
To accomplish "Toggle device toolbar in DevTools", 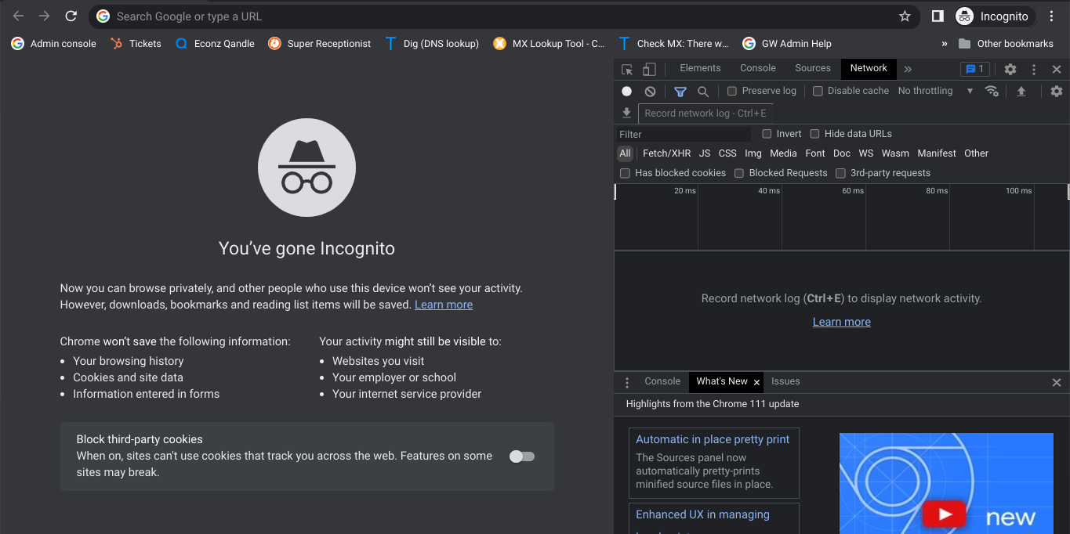I will point(649,69).
